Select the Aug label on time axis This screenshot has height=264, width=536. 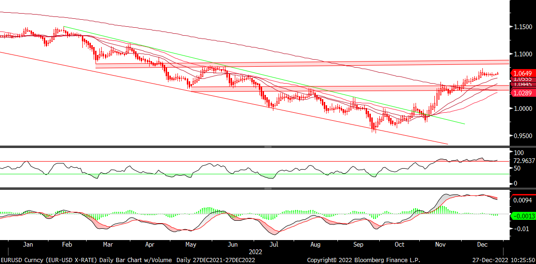pyautogui.click(x=315, y=245)
